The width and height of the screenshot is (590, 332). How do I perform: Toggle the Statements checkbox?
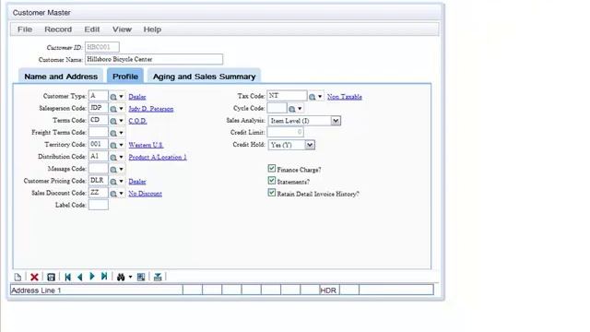(272, 181)
